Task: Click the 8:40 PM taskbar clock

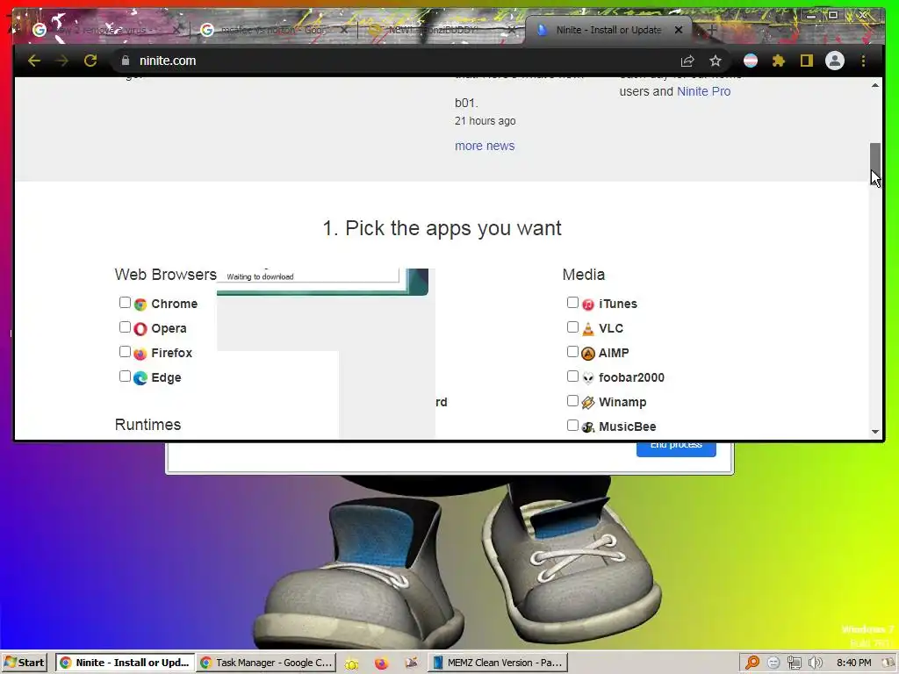Action: click(853, 663)
